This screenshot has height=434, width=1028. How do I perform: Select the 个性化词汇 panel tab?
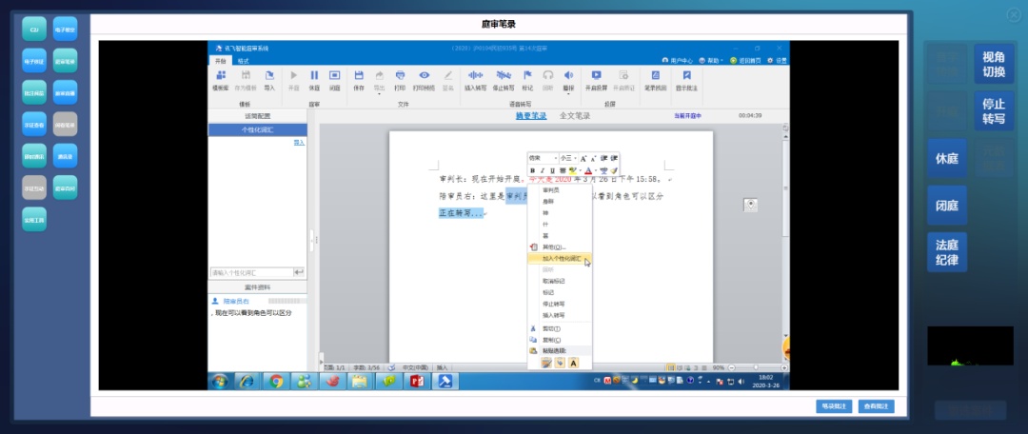point(258,129)
